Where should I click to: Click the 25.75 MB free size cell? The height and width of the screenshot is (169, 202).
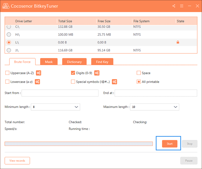click(x=104, y=35)
